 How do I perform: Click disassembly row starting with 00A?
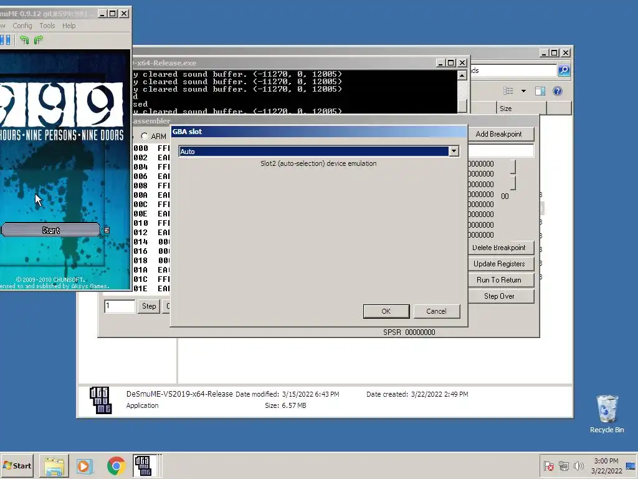point(152,195)
